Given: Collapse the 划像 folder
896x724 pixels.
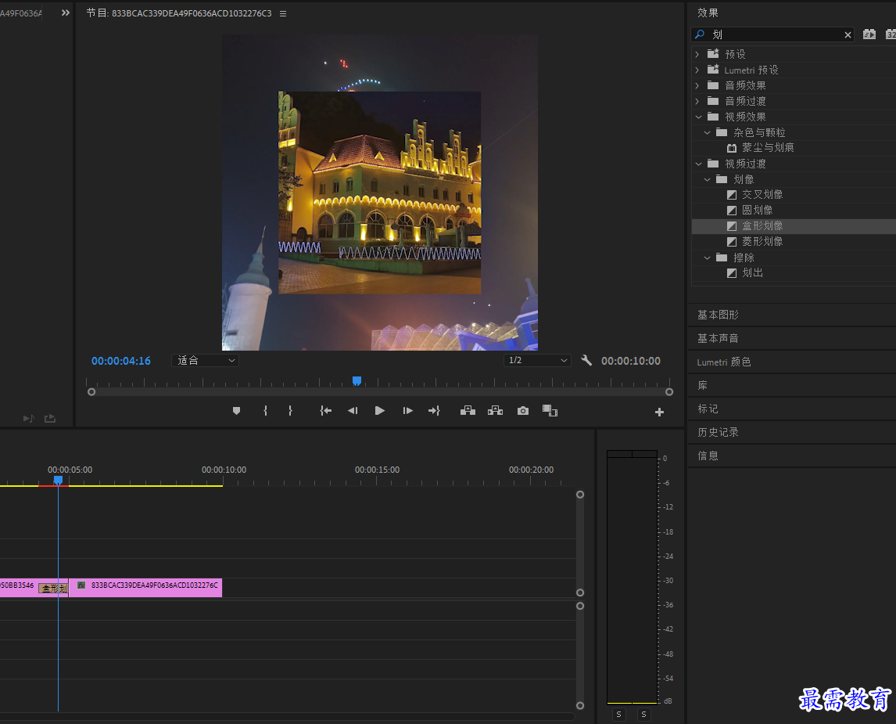Looking at the screenshot, I should tap(707, 179).
